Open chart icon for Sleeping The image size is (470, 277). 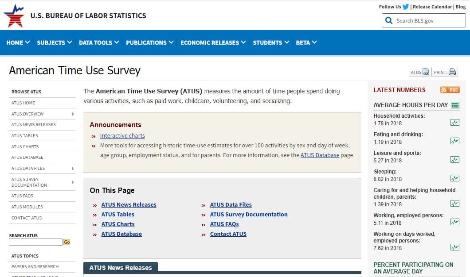[455, 178]
